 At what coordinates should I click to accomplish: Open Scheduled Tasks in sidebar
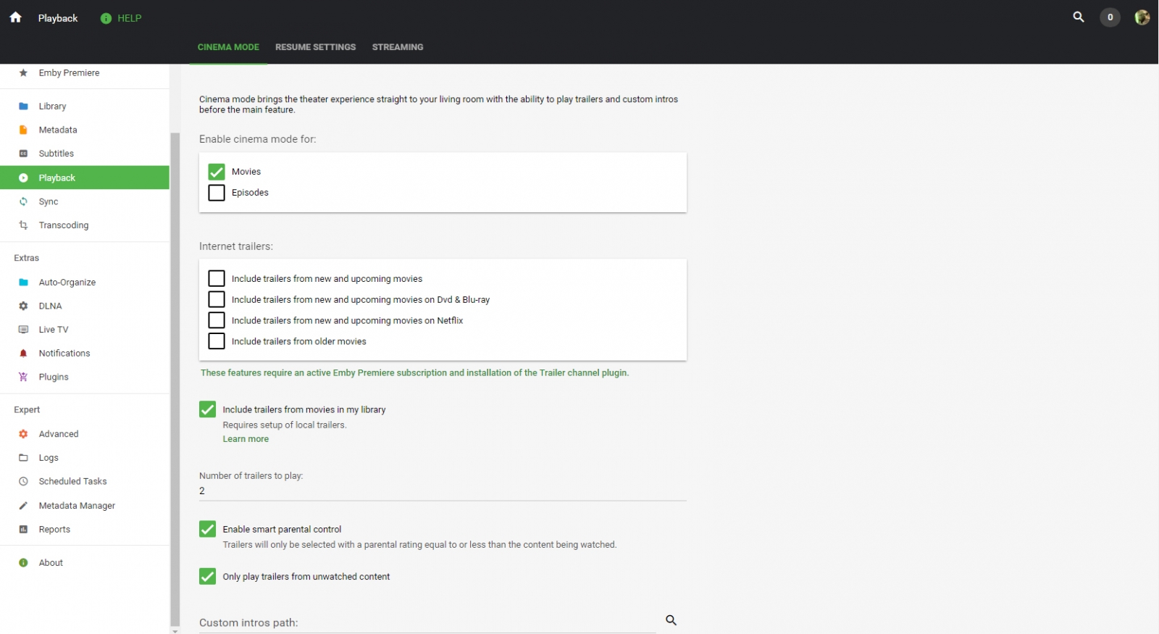click(x=85, y=482)
